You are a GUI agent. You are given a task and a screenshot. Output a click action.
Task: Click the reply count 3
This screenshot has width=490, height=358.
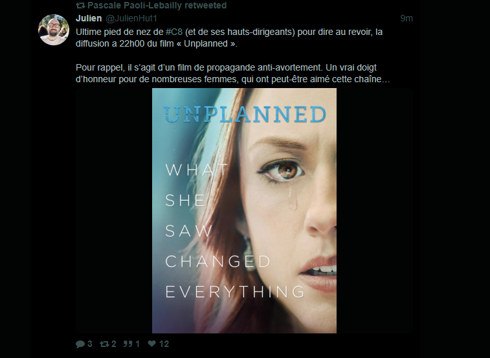pyautogui.click(x=90, y=344)
